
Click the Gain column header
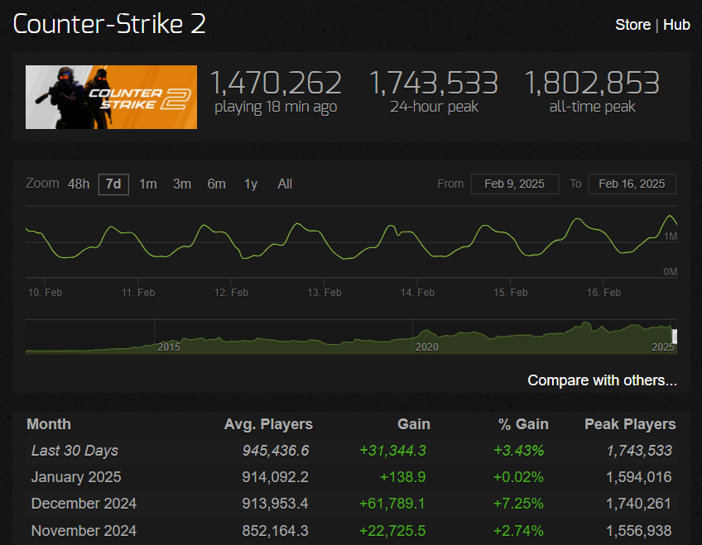pos(414,424)
